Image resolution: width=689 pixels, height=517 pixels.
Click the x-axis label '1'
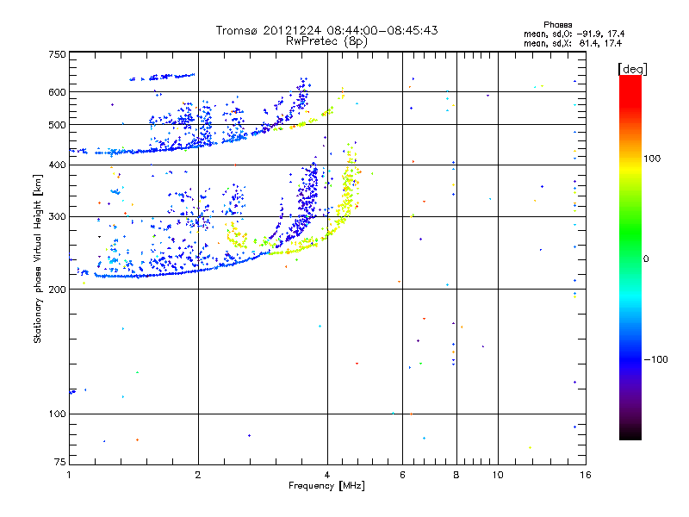tap(69, 475)
